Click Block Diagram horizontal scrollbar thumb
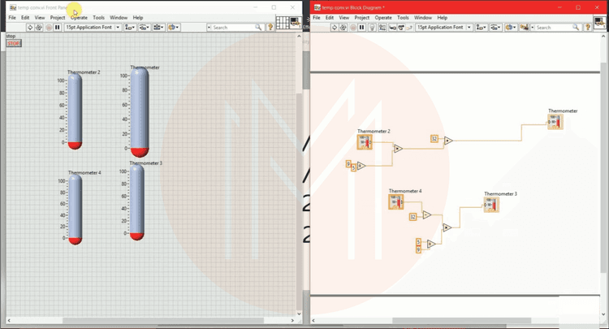The width and height of the screenshot is (609, 329). pyautogui.click(x=462, y=320)
